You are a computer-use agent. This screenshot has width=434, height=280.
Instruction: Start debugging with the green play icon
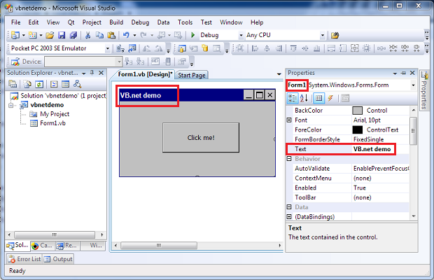193,35
